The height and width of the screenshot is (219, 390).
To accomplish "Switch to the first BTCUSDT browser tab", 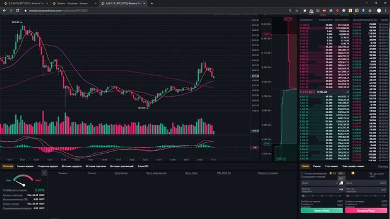I will 25,4.
